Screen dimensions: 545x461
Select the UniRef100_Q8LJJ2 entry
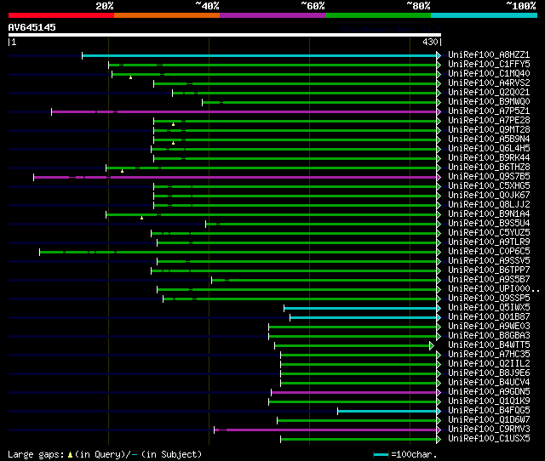pos(489,205)
